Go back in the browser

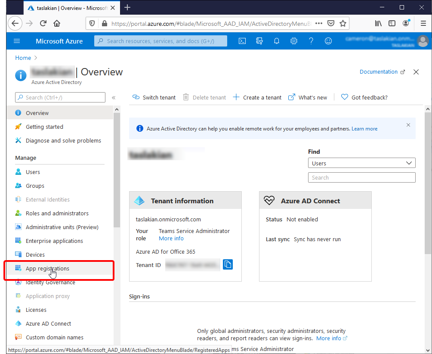point(15,23)
